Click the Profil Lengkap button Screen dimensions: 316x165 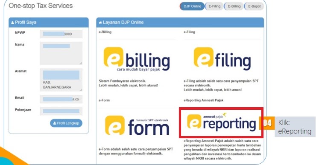click(66, 123)
